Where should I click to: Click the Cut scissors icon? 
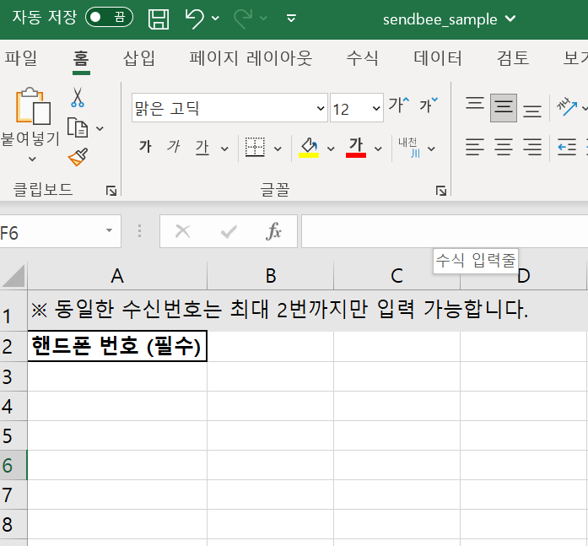point(78,97)
